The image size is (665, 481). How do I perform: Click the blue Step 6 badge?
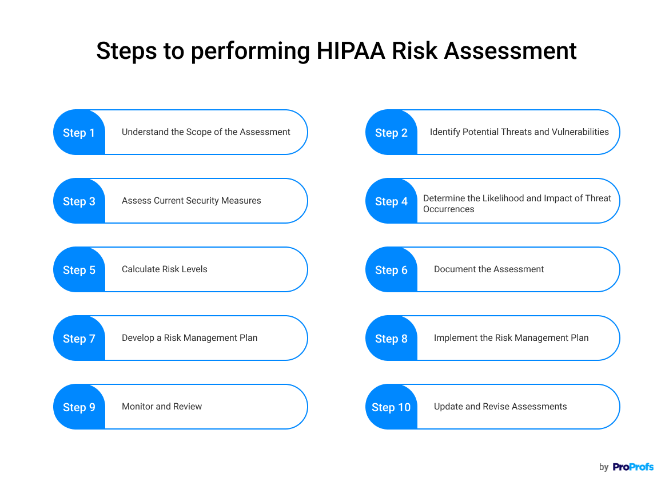pos(391,270)
